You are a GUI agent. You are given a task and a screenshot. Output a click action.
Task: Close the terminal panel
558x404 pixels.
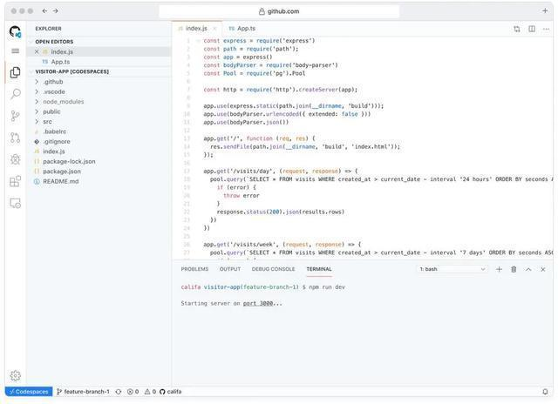coord(543,269)
